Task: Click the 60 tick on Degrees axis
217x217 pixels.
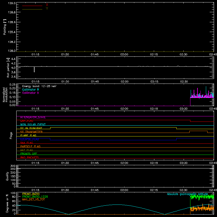Action: (x=14, y=201)
